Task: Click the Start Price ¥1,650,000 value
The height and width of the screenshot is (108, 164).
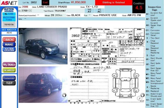Action: click(x=78, y=2)
